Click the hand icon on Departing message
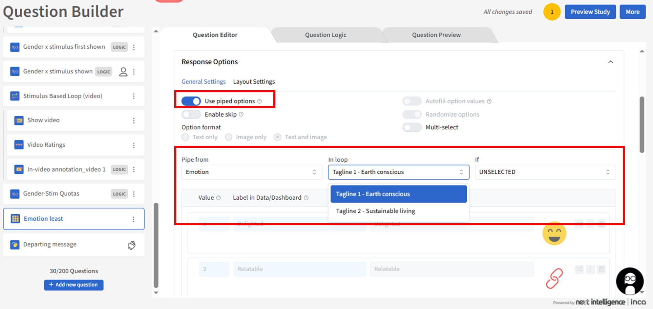The image size is (653, 309). [132, 245]
